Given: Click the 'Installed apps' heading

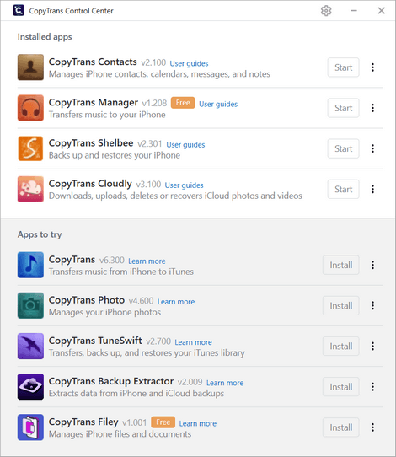Looking at the screenshot, I should click(x=45, y=37).
